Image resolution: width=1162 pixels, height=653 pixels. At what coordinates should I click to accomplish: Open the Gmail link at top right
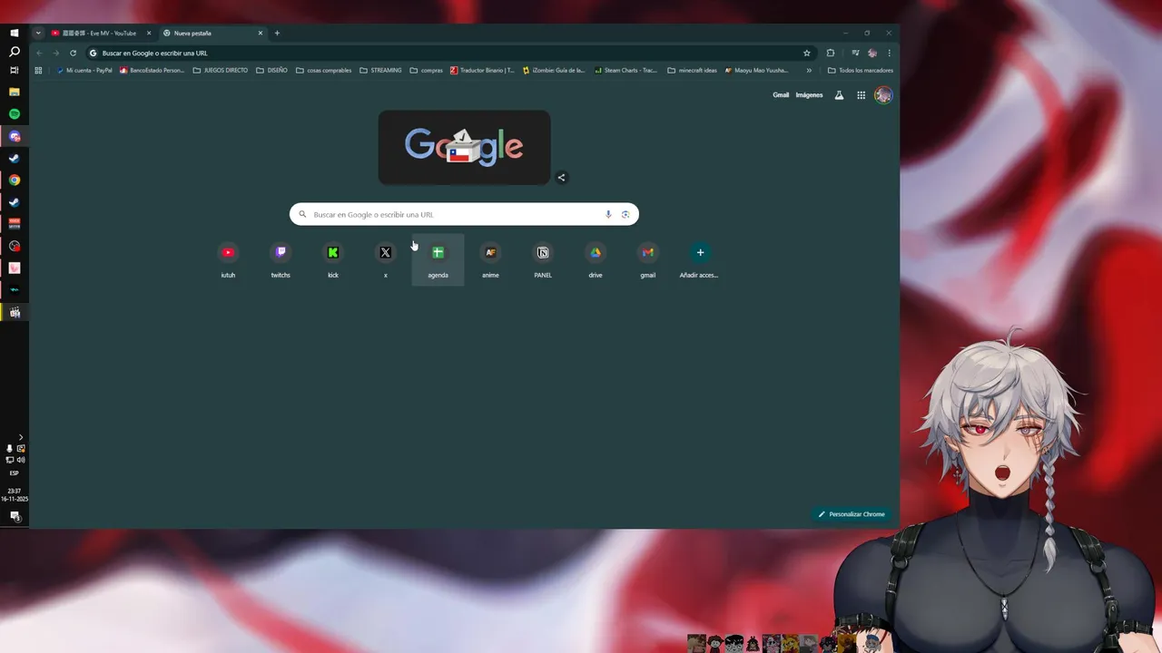(x=781, y=95)
